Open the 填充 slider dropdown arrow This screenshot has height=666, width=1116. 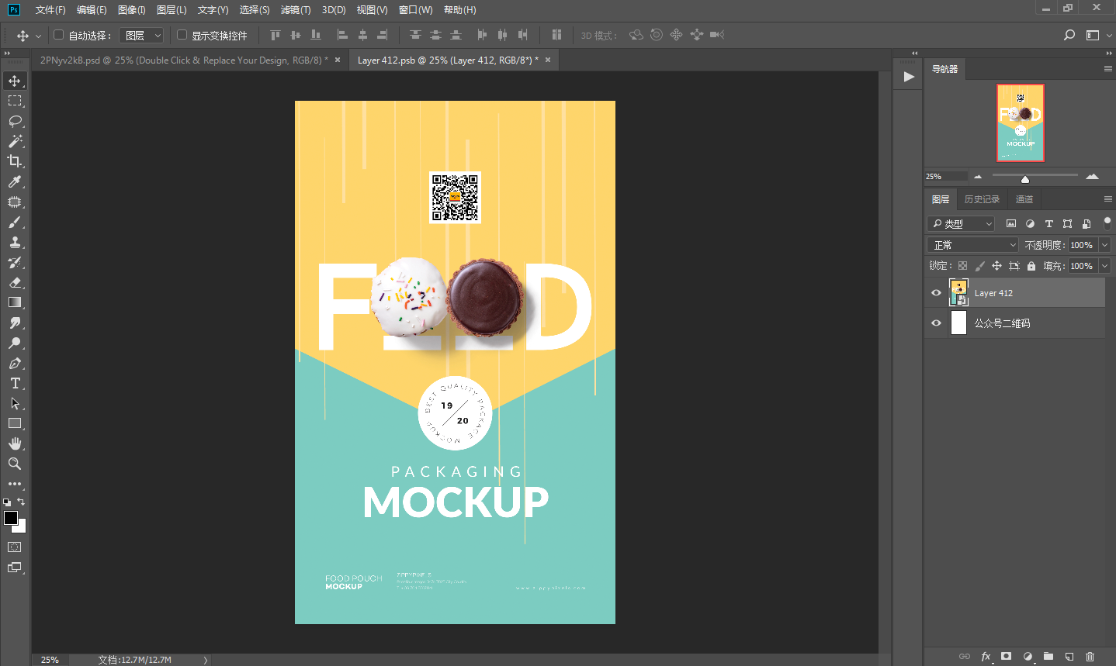tap(1104, 266)
